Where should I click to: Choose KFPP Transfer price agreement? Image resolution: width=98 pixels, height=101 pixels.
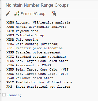(33, 52)
